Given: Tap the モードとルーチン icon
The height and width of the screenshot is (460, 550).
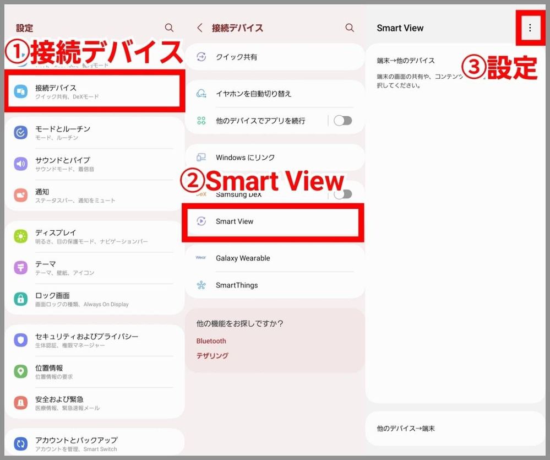Looking at the screenshot, I should [x=21, y=133].
